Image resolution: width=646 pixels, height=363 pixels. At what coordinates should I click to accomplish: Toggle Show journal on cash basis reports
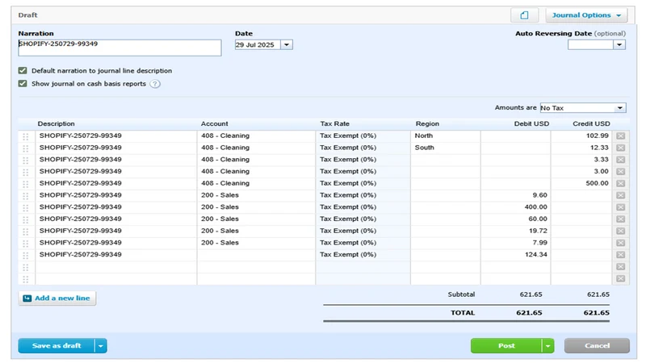[23, 84]
